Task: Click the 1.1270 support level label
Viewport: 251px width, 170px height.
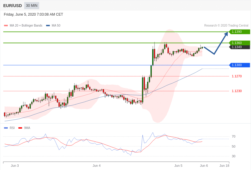Action: pyautogui.click(x=237, y=76)
